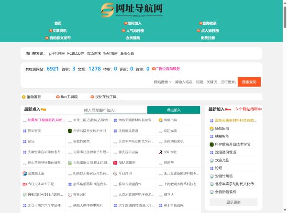Click the 移卡科技官网 favicon

(161, 205)
